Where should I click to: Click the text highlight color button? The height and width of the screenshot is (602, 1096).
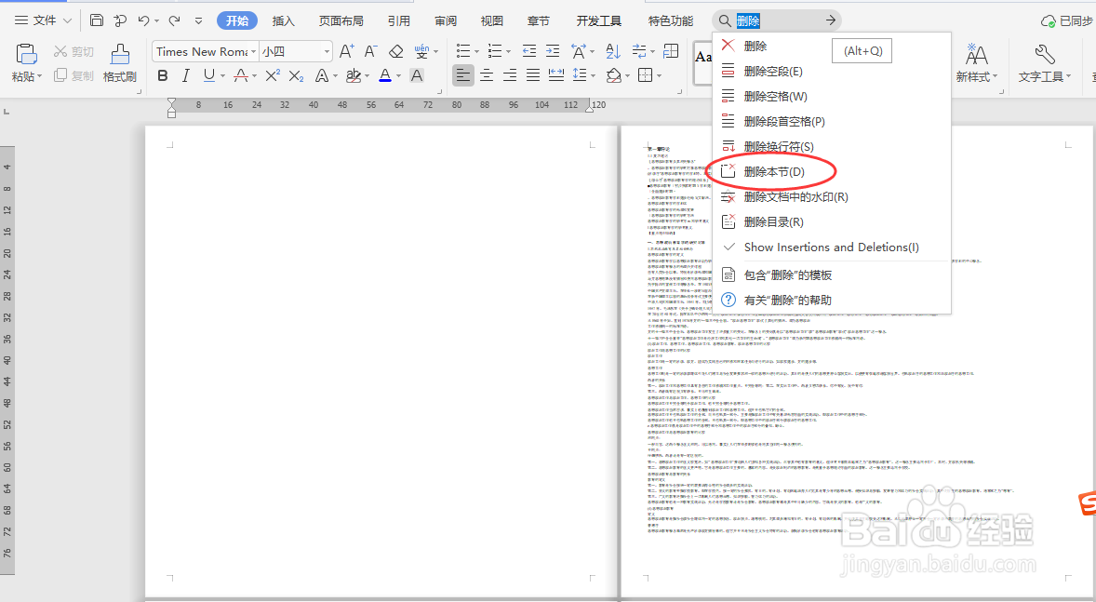pyautogui.click(x=354, y=75)
